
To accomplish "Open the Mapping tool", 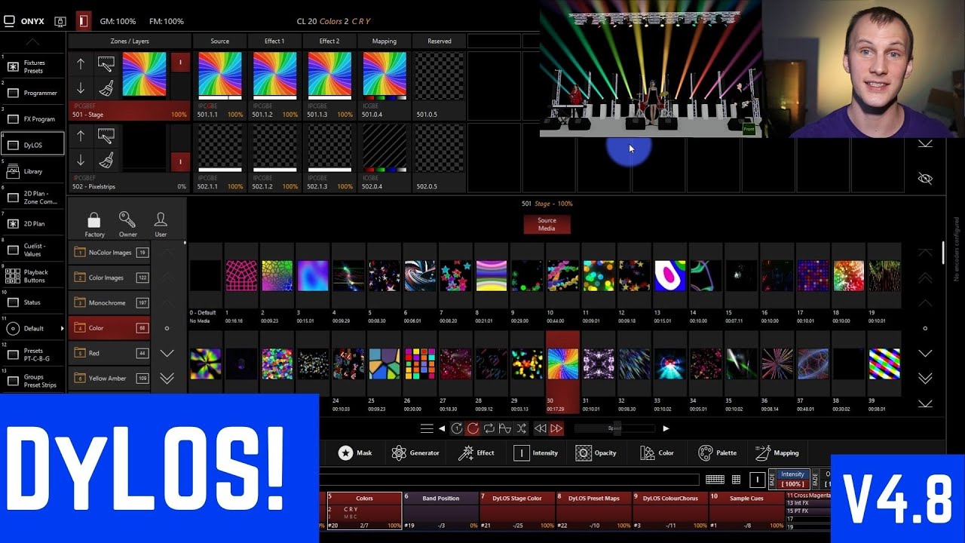I will point(777,452).
